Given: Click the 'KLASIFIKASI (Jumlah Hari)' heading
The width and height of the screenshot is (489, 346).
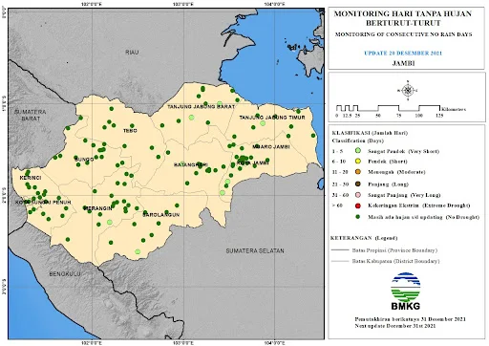Looking at the screenshot, I should (370, 133).
